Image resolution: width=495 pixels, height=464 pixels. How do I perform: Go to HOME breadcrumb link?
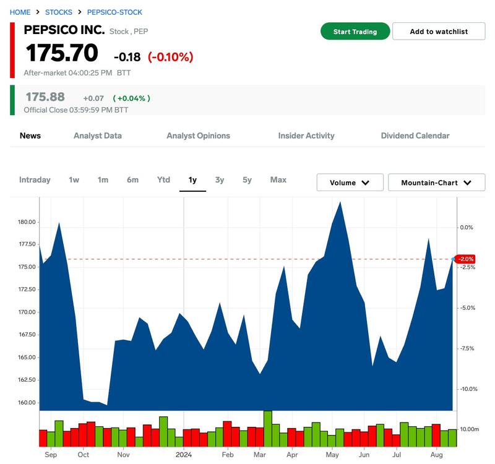coord(20,12)
